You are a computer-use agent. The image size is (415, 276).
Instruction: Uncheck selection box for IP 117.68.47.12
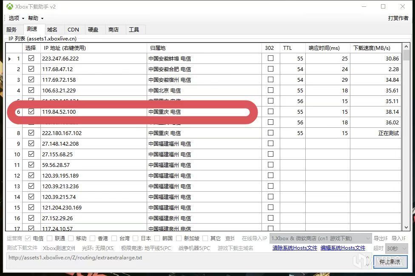pyautogui.click(x=31, y=69)
